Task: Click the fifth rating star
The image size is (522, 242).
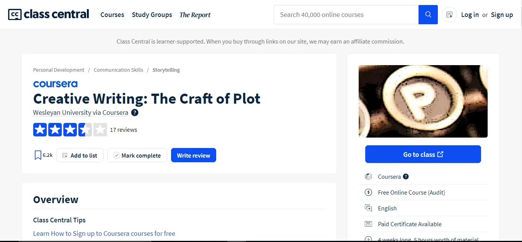Action: click(x=100, y=129)
